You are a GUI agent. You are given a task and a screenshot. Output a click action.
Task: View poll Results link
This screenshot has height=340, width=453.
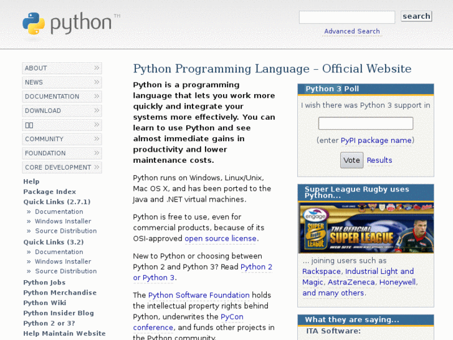pyautogui.click(x=379, y=160)
